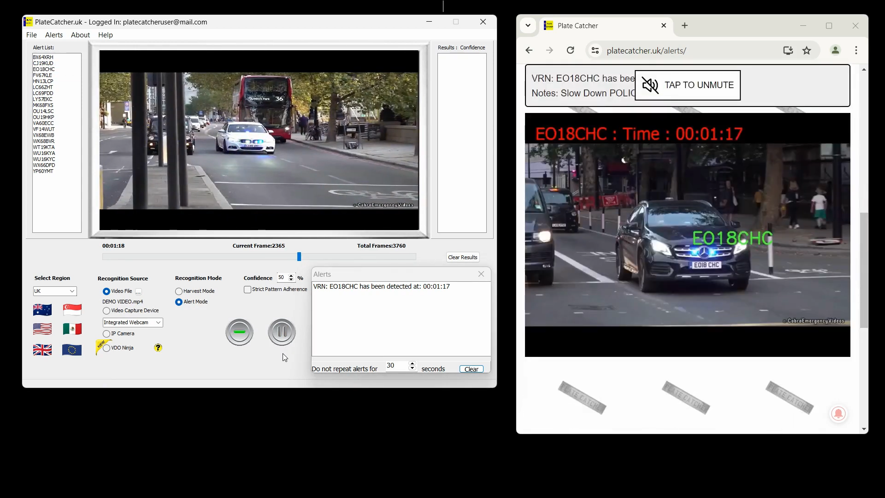Select the Australia flag region

[x=42, y=310]
